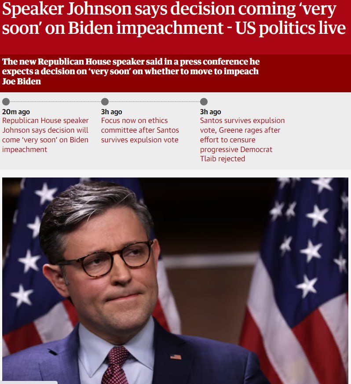Click the first timeline dot above 20m ago
The width and height of the screenshot is (351, 384).
coord(6,101)
